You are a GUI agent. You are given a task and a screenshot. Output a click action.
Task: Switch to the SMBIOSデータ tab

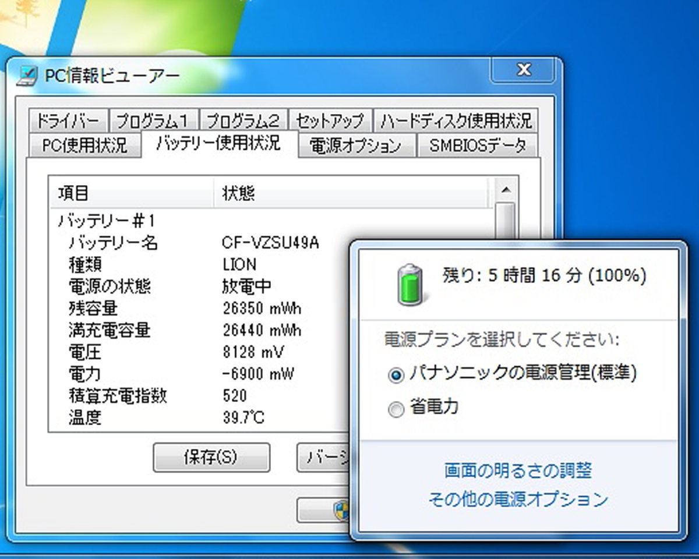coord(478,144)
